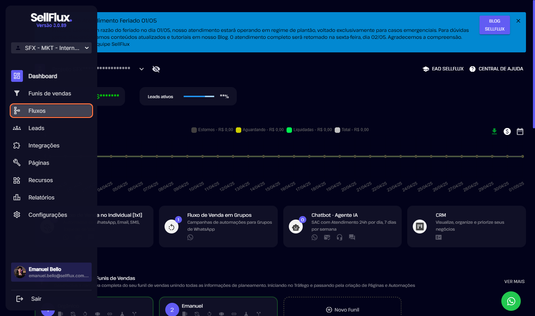Click the headset icon in Chatbot card

(340, 237)
